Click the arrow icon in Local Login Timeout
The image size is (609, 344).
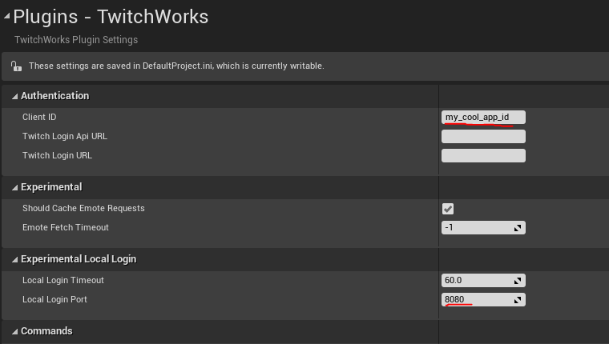point(518,281)
